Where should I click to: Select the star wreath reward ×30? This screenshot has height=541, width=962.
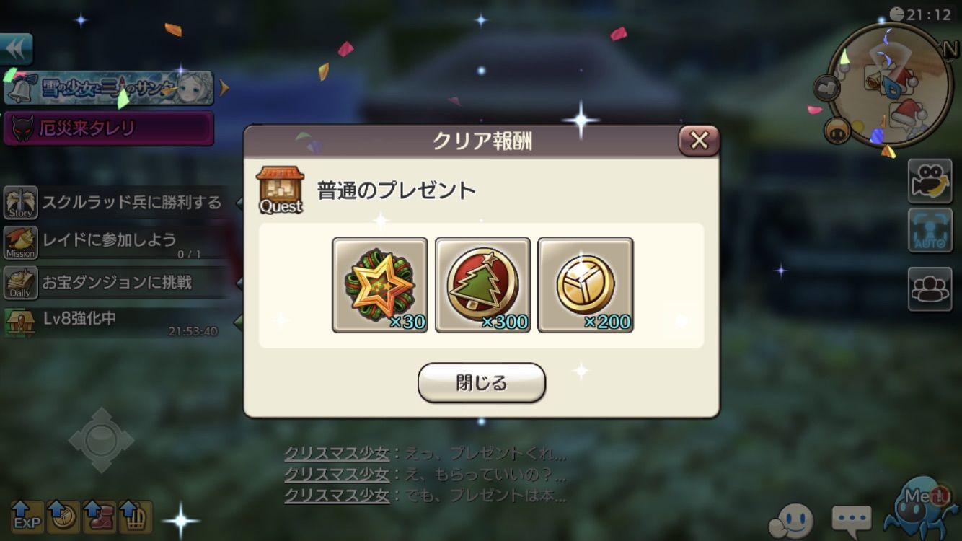380,285
